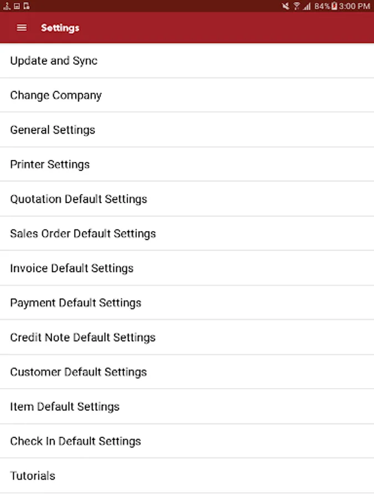Open General Settings
Viewport: 374px width, 499px height.
pos(53,130)
